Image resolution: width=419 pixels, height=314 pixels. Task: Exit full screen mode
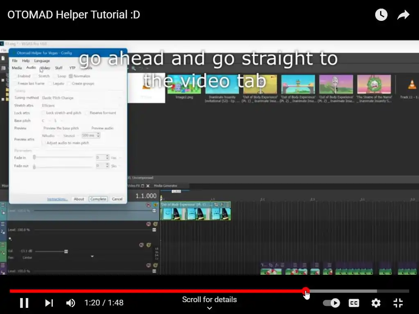click(x=398, y=303)
